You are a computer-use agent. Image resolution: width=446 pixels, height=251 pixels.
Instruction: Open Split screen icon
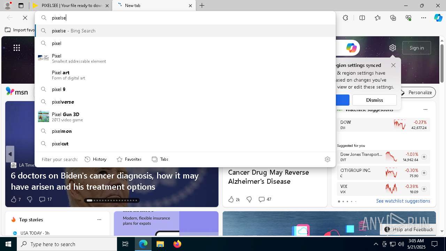click(x=362, y=18)
